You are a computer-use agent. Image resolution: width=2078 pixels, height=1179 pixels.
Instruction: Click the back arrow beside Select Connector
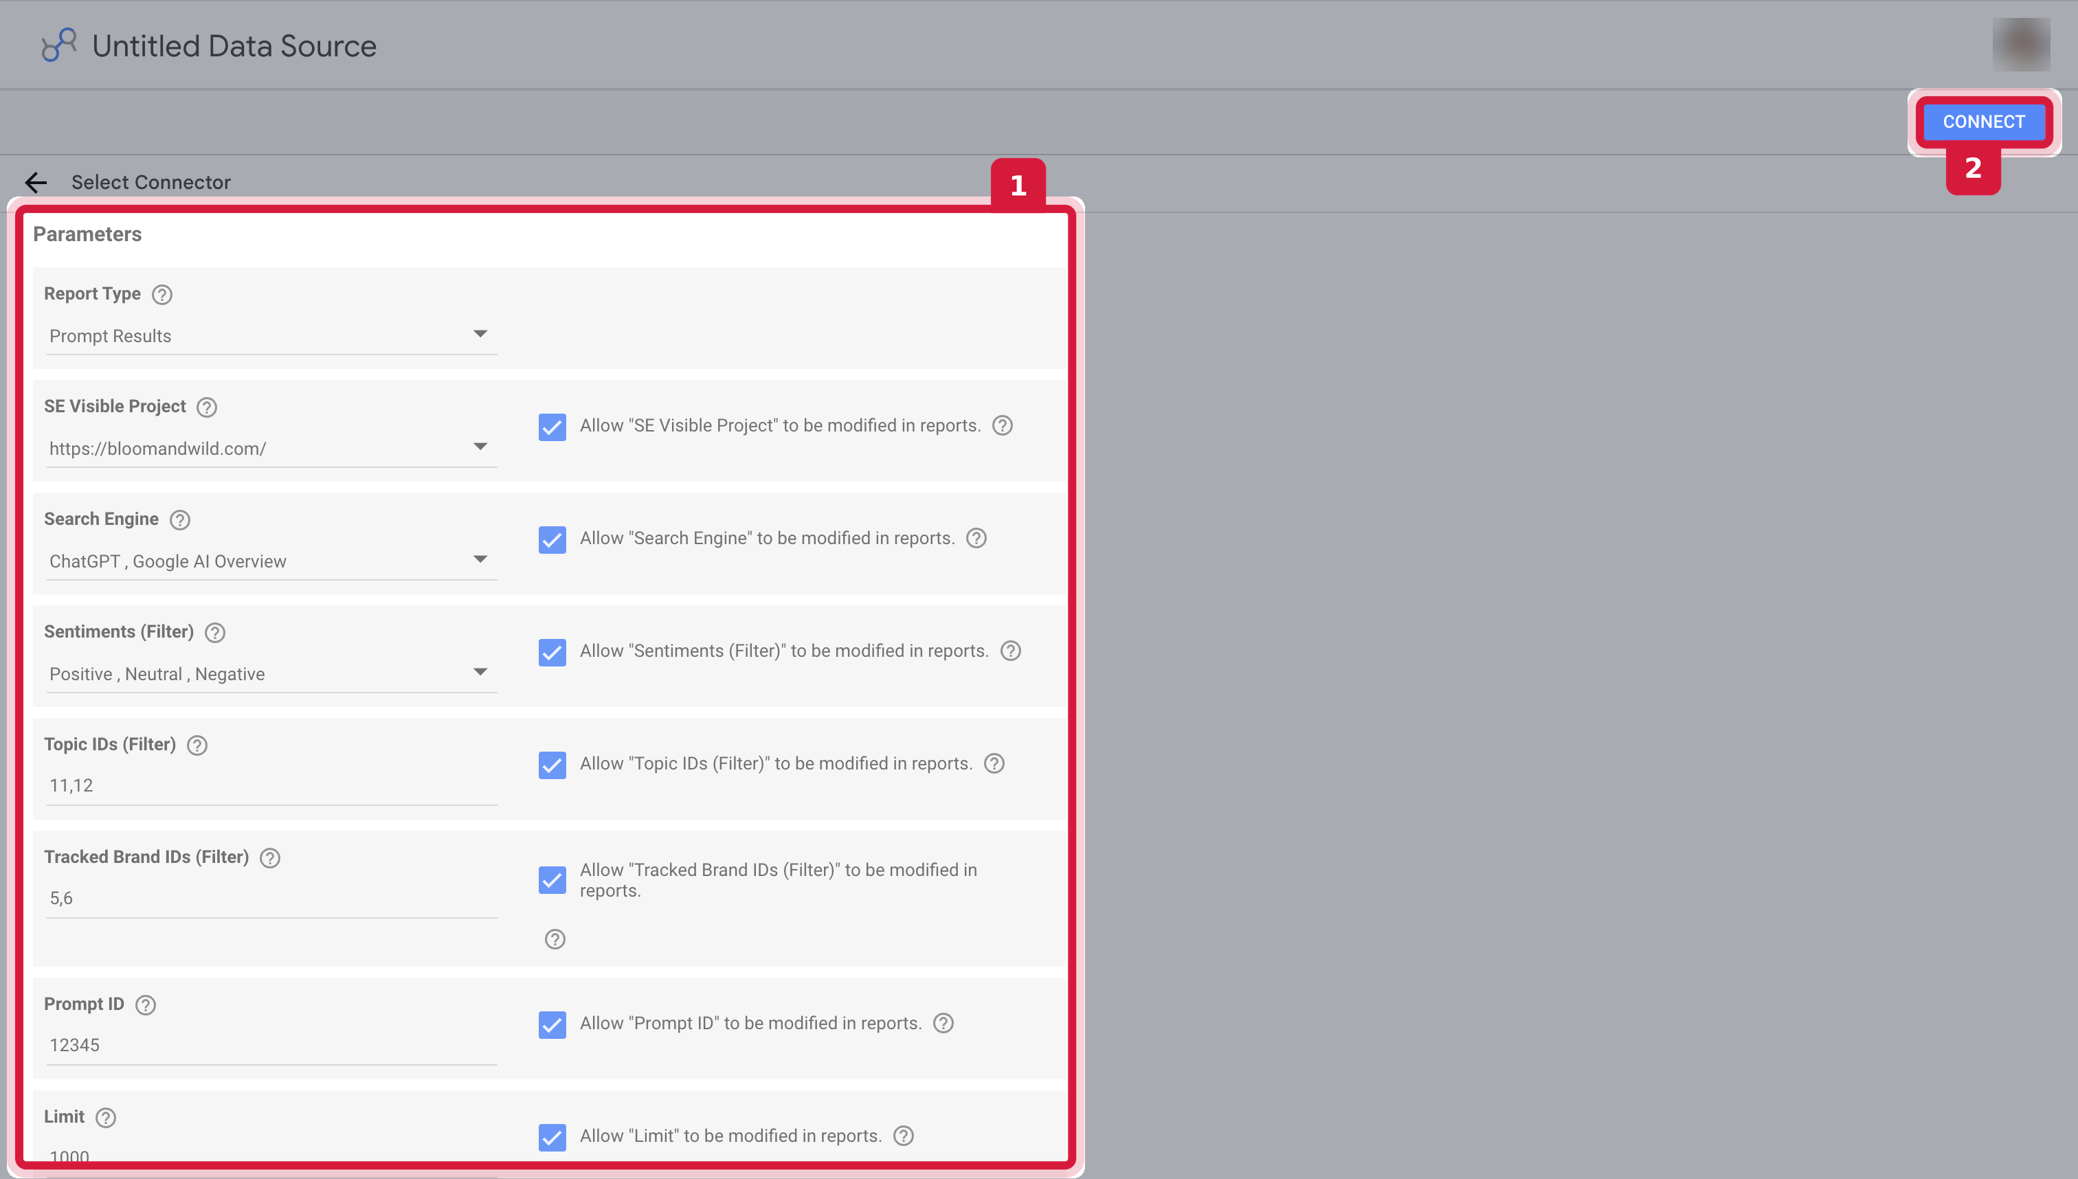tap(36, 182)
